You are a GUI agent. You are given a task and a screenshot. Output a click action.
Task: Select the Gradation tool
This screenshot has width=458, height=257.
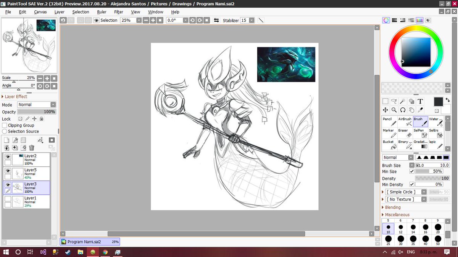(x=420, y=144)
